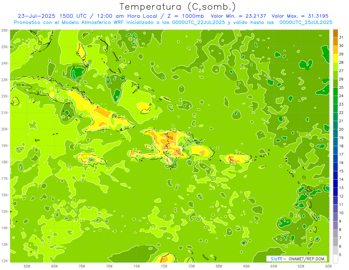Select the orange legend swatch between 30 and 31
Viewport: 349px width, 270px height.
(335, 41)
